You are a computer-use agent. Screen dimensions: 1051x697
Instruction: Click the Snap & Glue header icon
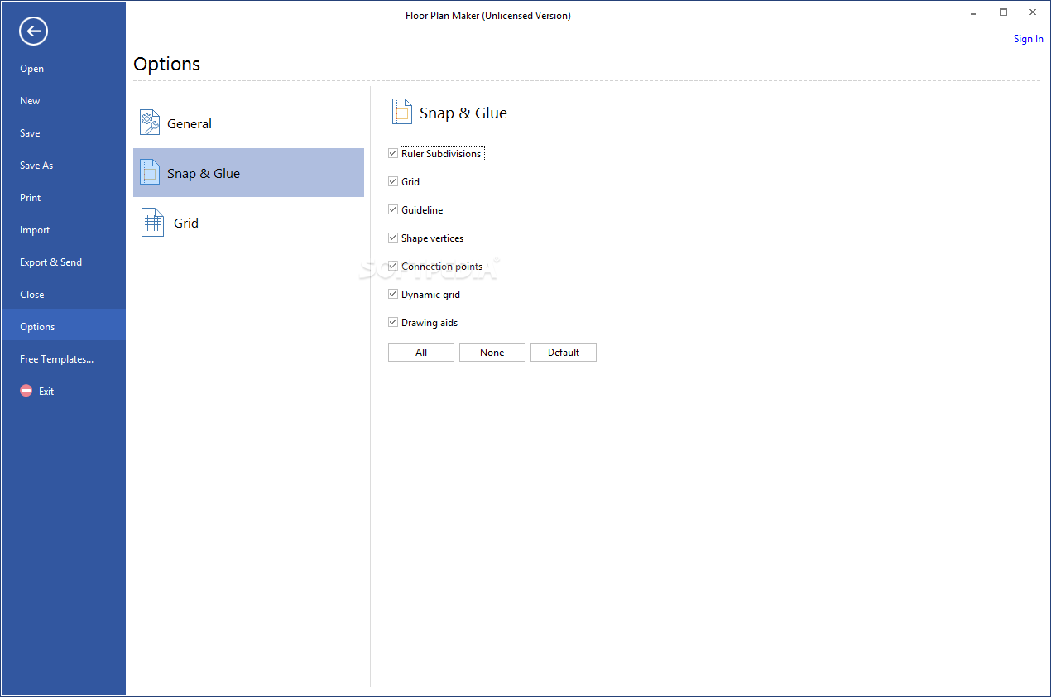[401, 112]
